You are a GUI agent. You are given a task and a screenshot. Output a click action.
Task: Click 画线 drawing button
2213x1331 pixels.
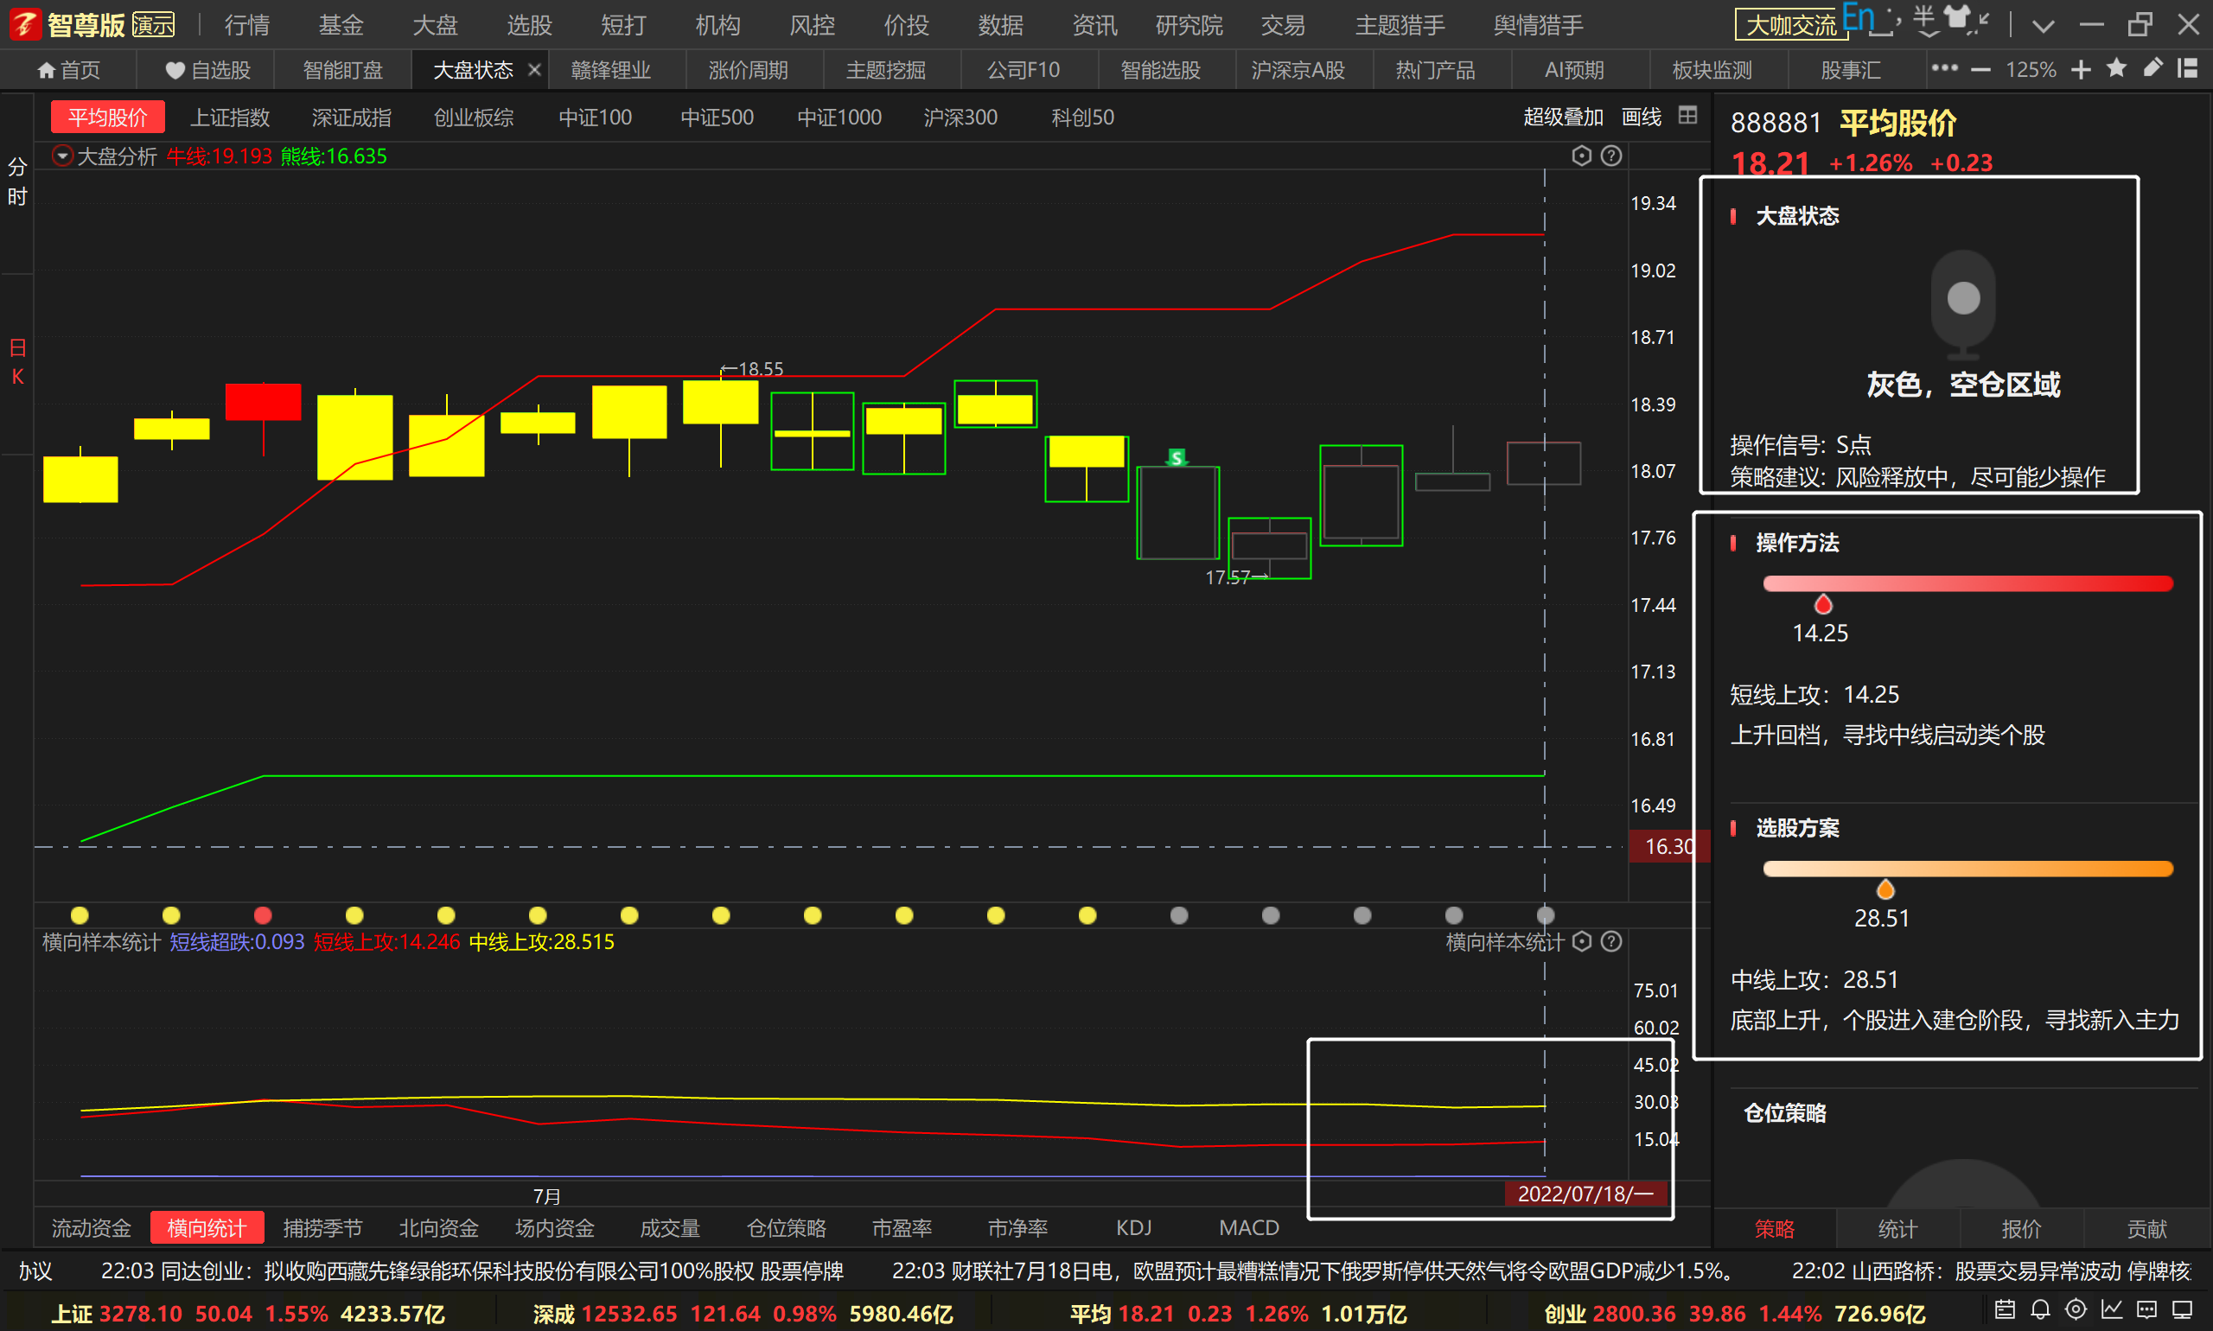click(x=1641, y=117)
